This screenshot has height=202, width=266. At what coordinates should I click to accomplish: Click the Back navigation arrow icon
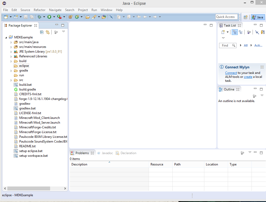(145, 17)
